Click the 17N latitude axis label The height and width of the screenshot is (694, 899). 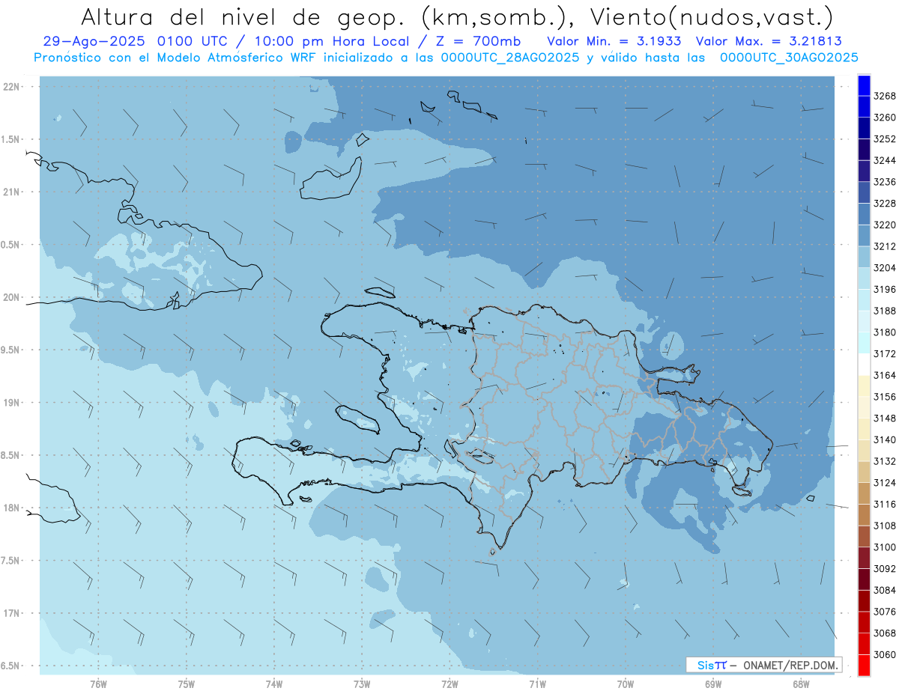(13, 613)
